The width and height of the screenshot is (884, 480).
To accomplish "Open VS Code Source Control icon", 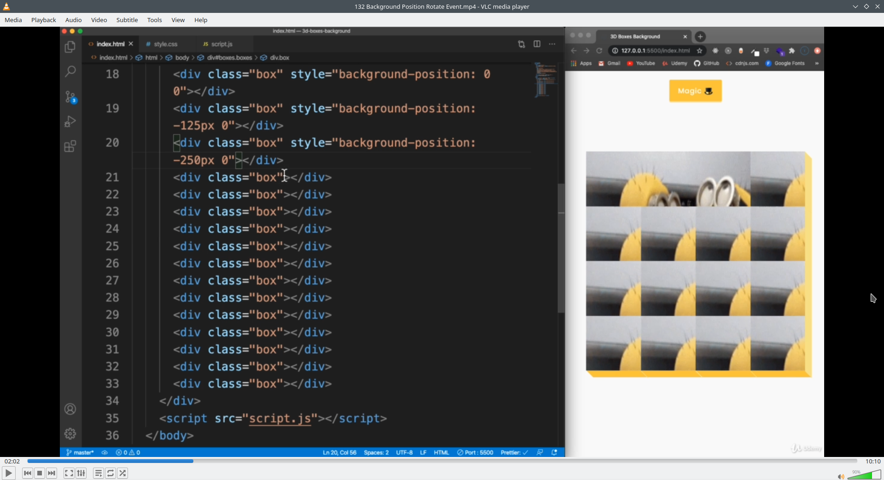I will 70,97.
